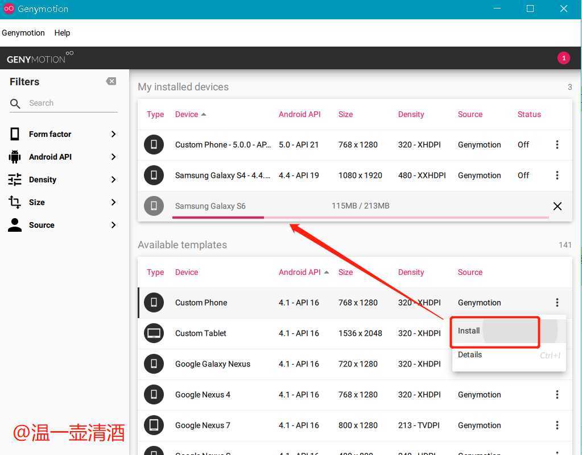Open the Genymotion menu
Screen dimensions: 582x455
23,33
